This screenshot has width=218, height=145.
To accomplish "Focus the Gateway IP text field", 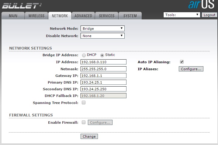I will [103, 76].
